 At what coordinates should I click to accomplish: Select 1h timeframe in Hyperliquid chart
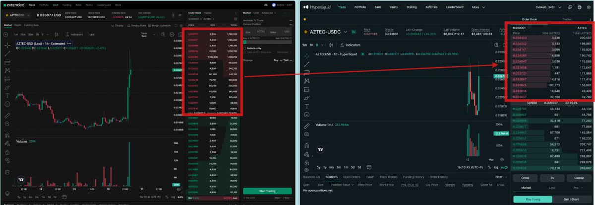click(x=311, y=44)
